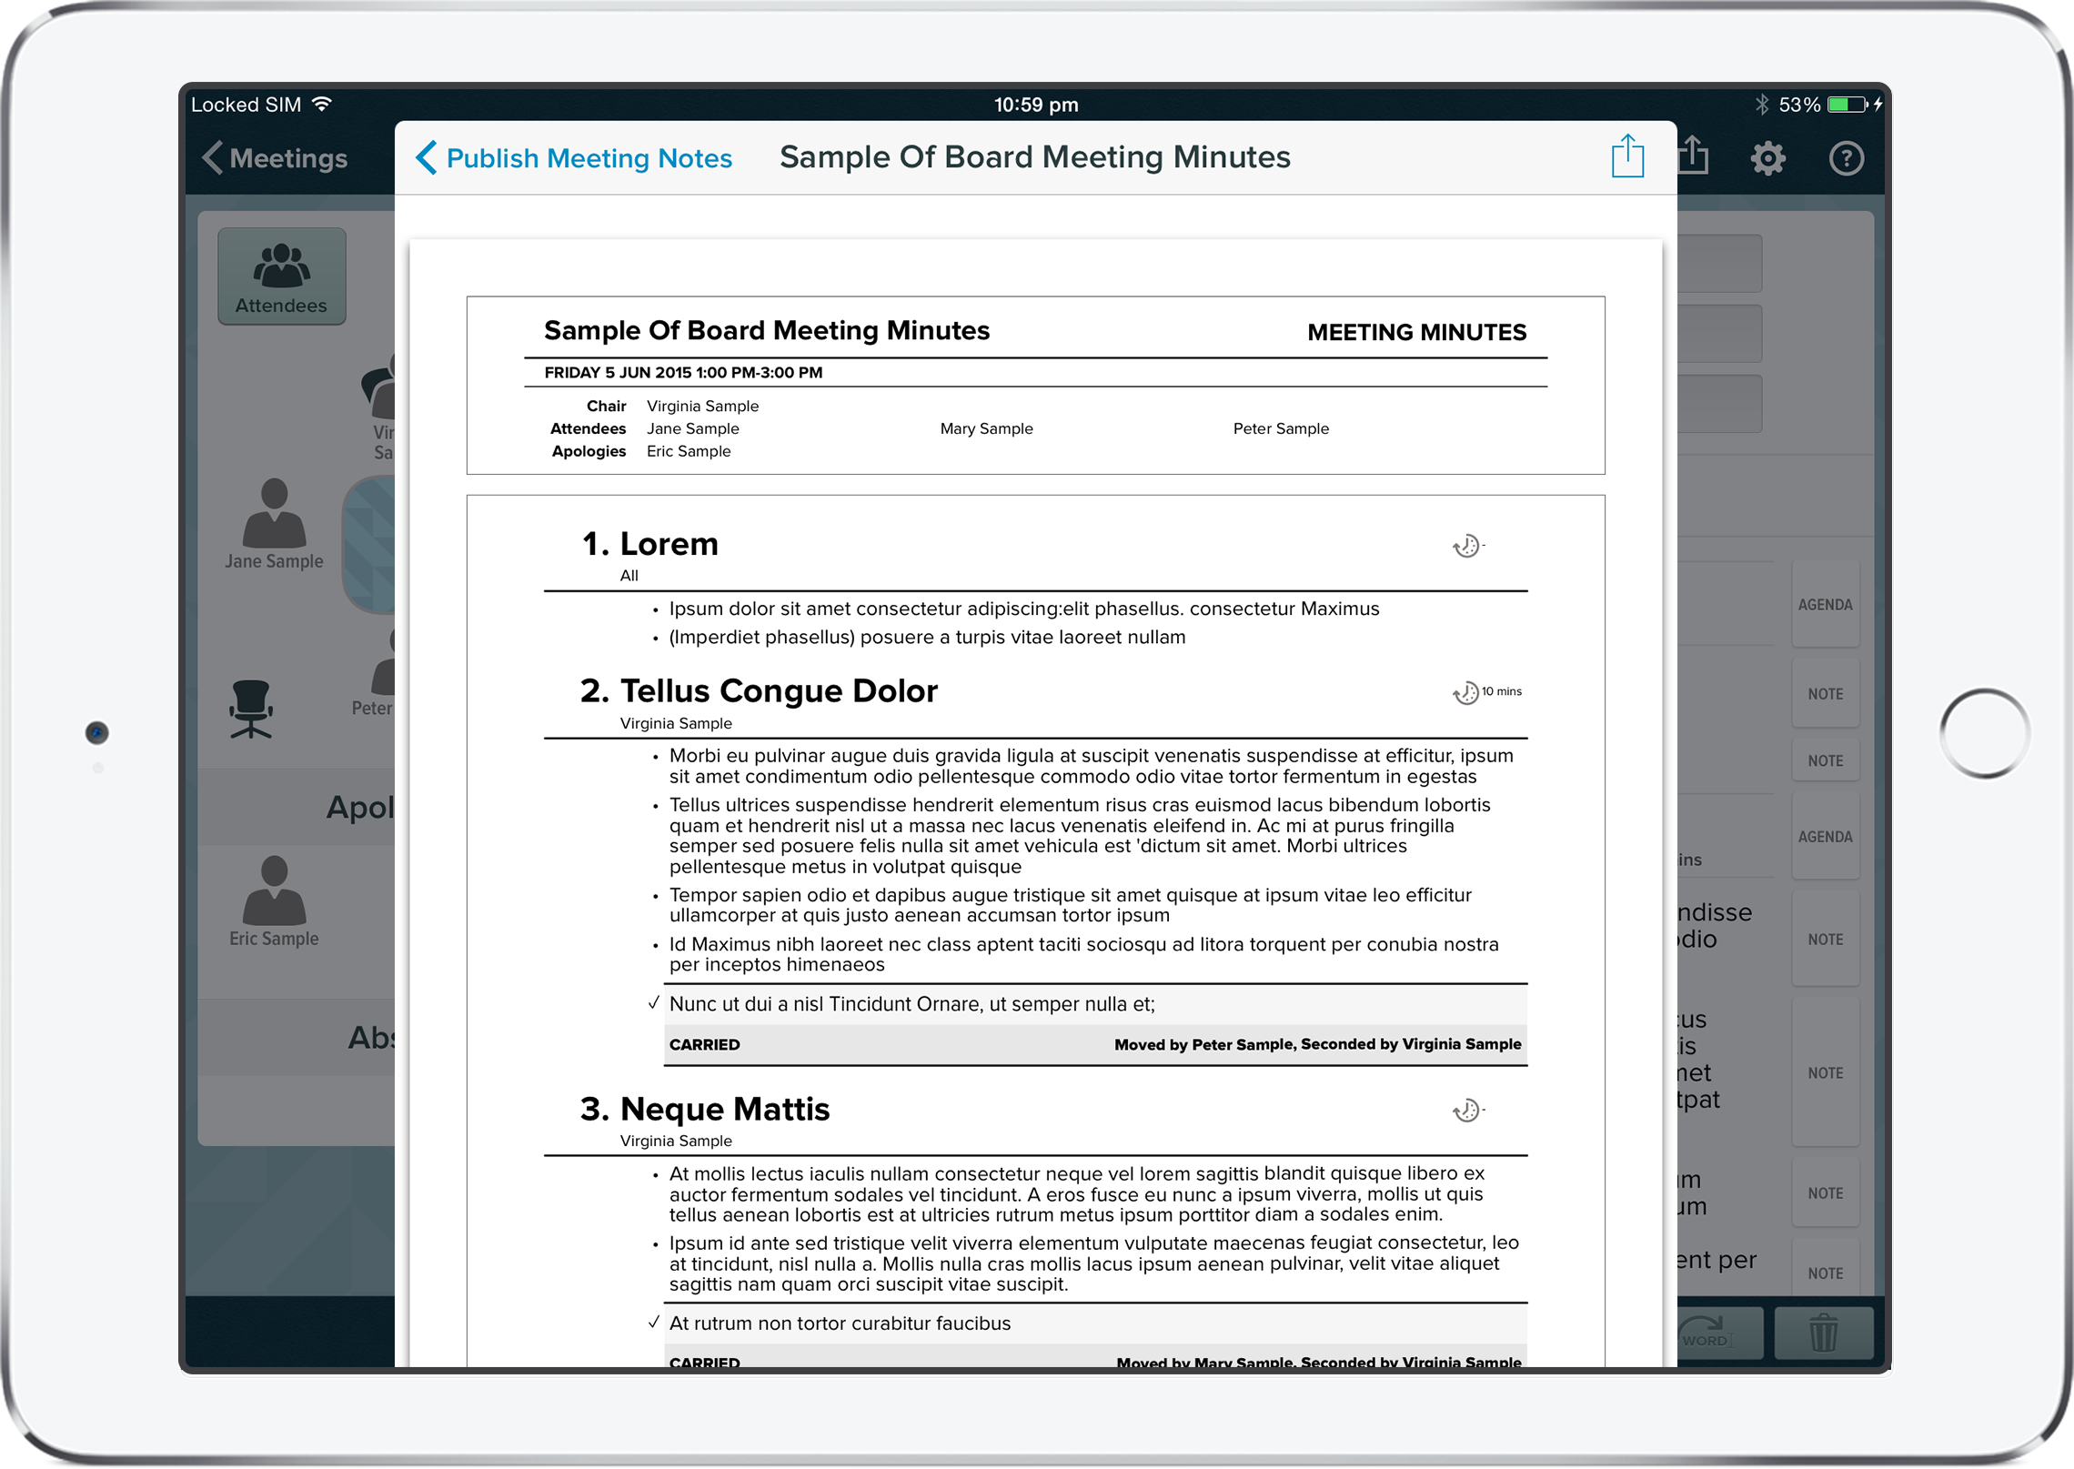This screenshot has width=2074, height=1469.
Task: Click the 3. Neque Mattis heading
Action: (x=705, y=1110)
